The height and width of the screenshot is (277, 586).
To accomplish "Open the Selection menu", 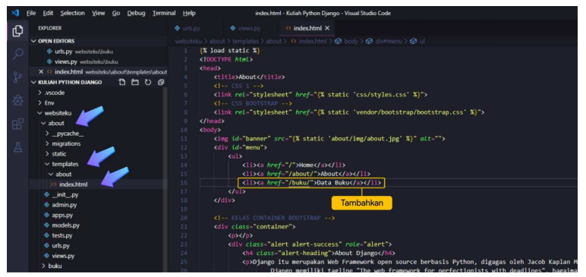I will click(73, 13).
